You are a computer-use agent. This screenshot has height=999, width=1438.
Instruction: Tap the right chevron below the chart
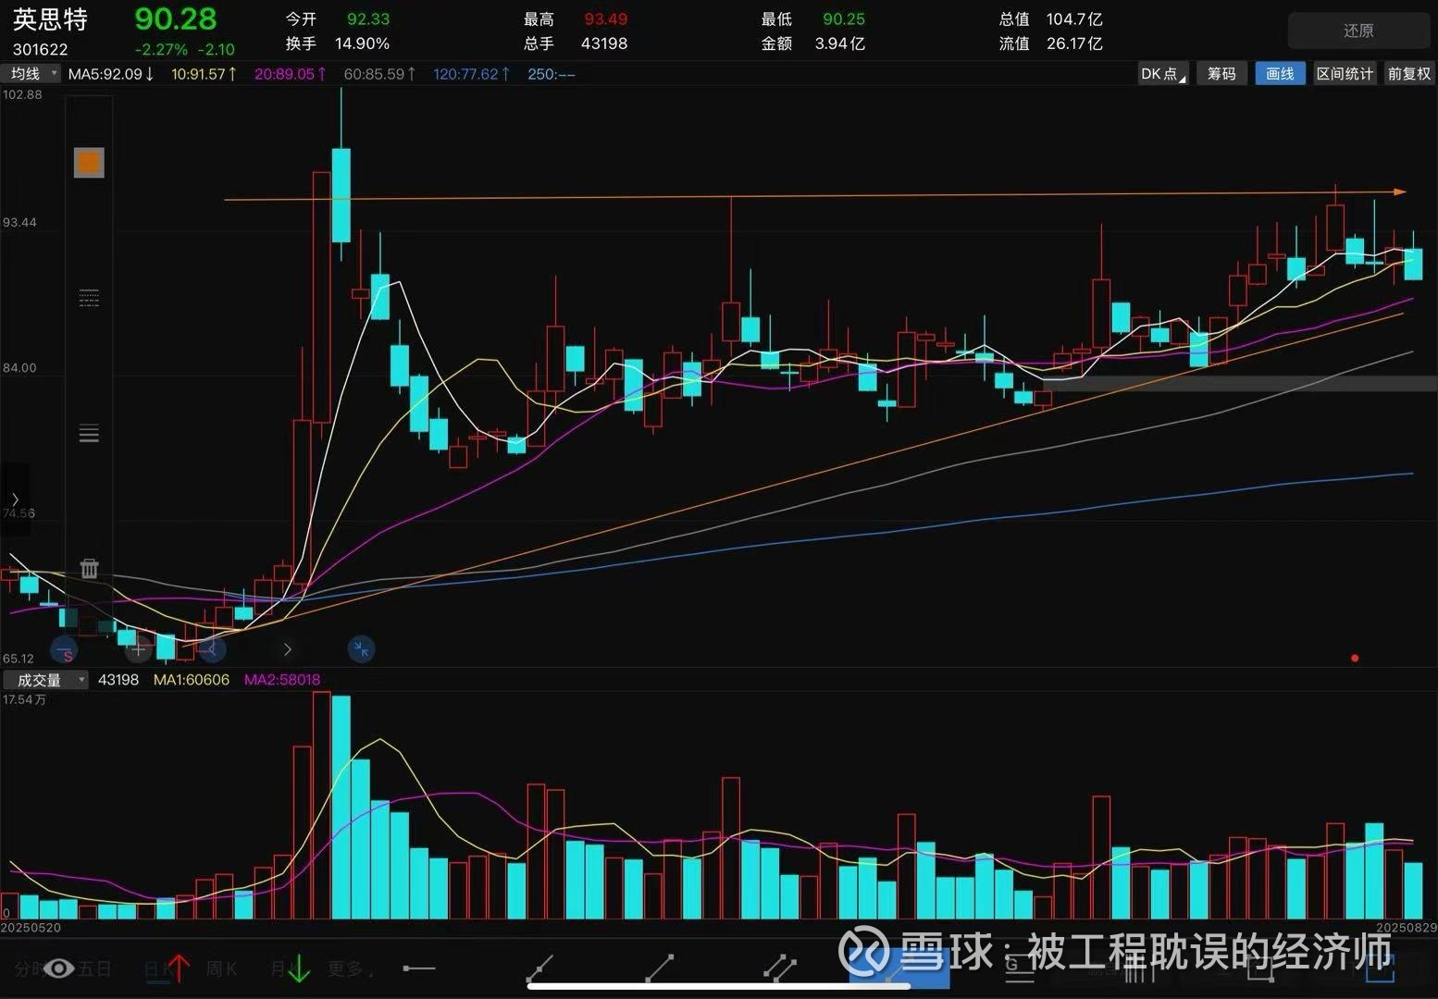[287, 649]
